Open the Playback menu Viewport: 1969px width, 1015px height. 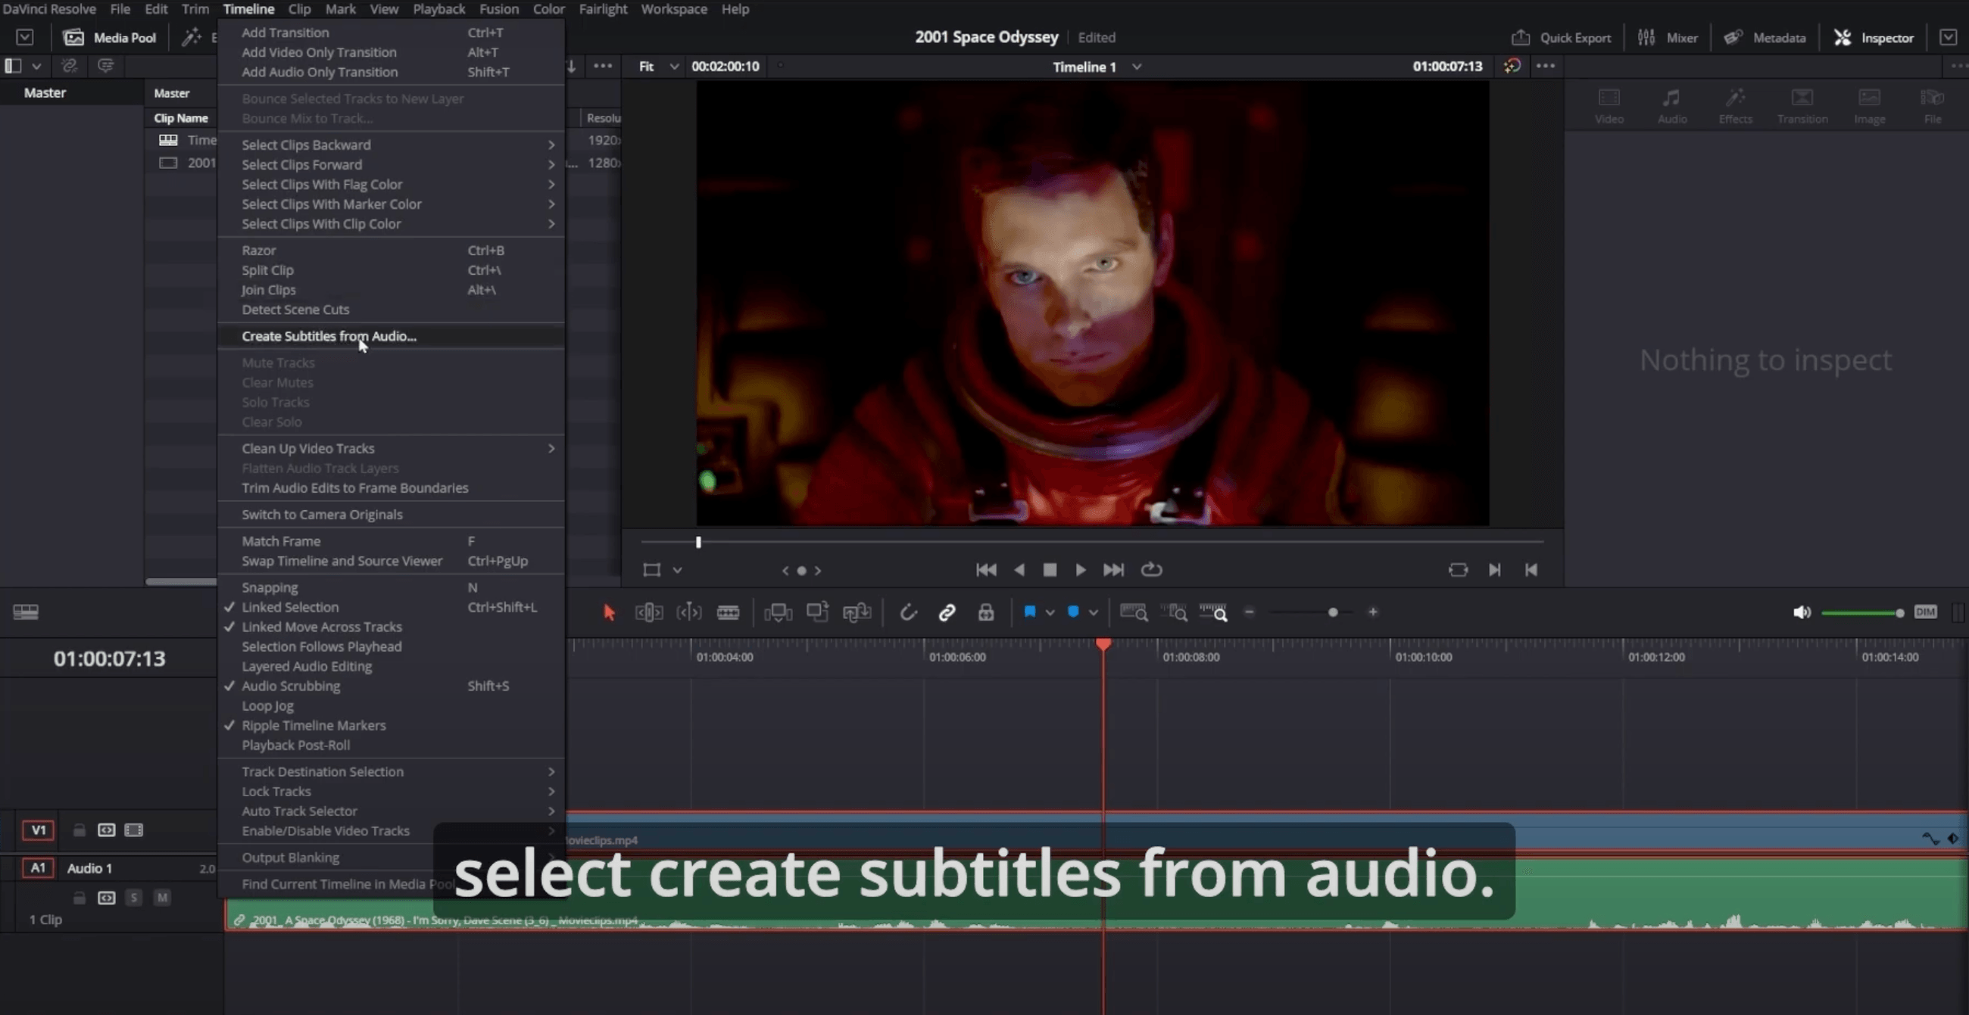438,9
